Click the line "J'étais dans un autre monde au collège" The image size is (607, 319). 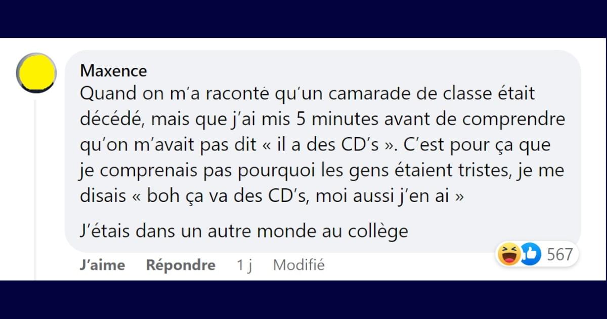point(244,231)
